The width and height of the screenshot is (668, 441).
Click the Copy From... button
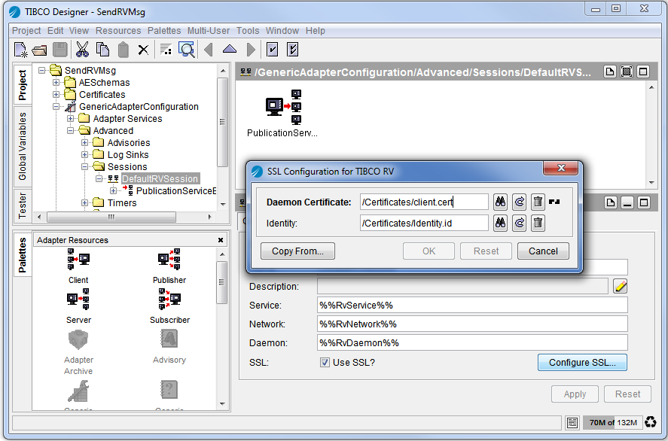[x=297, y=251]
